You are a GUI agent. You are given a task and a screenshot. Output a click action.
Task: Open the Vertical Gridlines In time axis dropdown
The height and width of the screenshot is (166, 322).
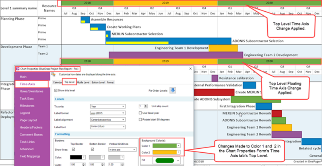[122, 150]
